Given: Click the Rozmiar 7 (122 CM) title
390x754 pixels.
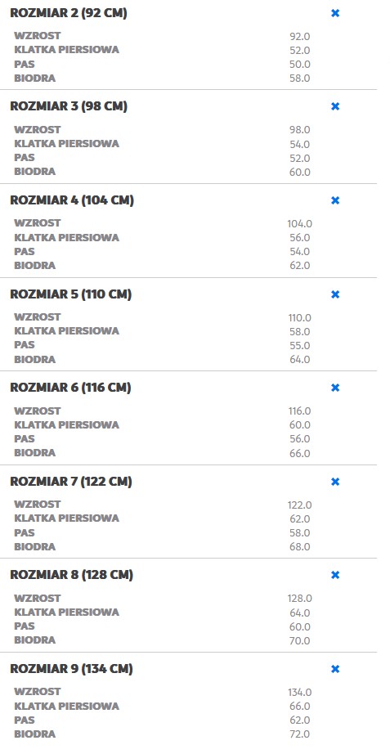Looking at the screenshot, I should [70, 482].
